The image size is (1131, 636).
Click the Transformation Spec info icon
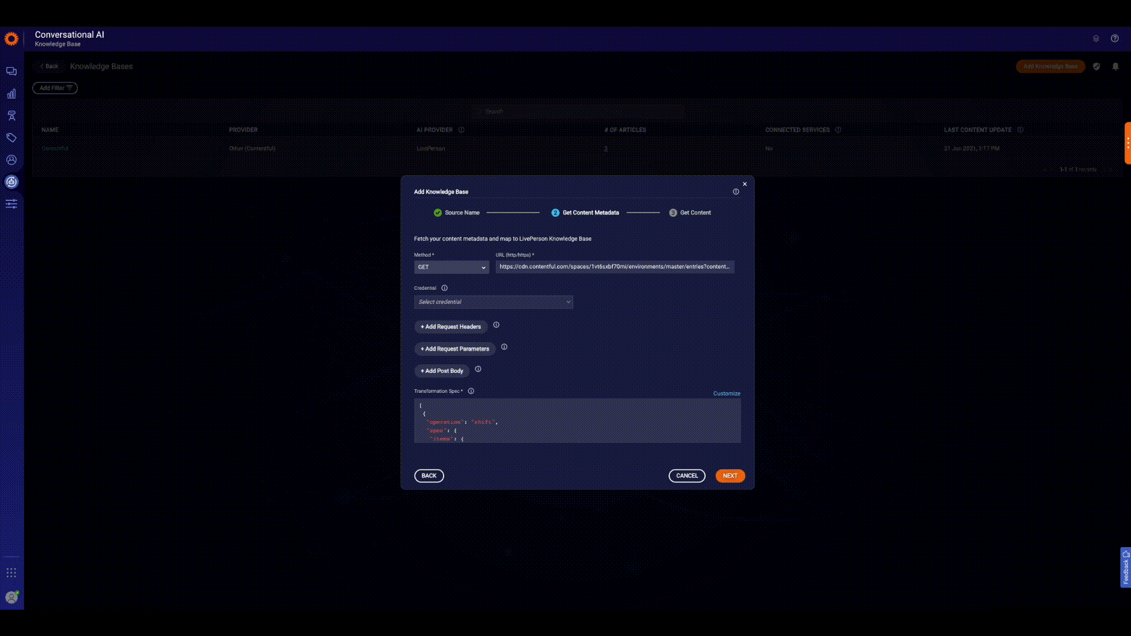coord(471,391)
